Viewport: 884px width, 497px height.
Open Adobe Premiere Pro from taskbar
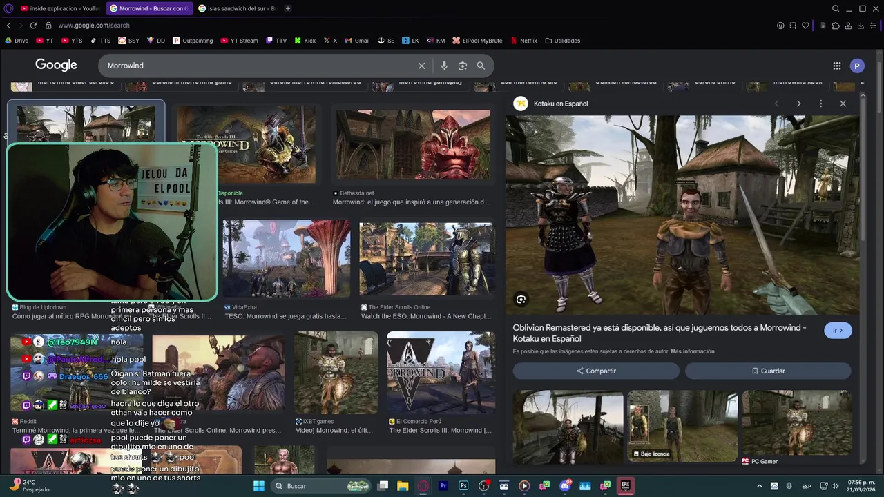coord(443,486)
